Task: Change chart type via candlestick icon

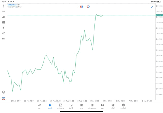Action: pos(4,11)
